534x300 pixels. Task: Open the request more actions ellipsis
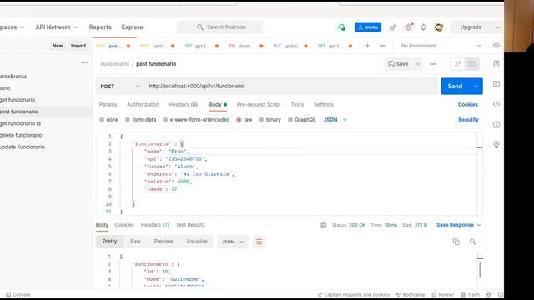[x=433, y=64]
